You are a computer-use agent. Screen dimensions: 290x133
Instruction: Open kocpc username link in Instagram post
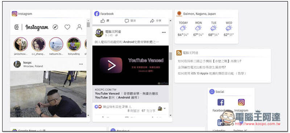(28, 63)
